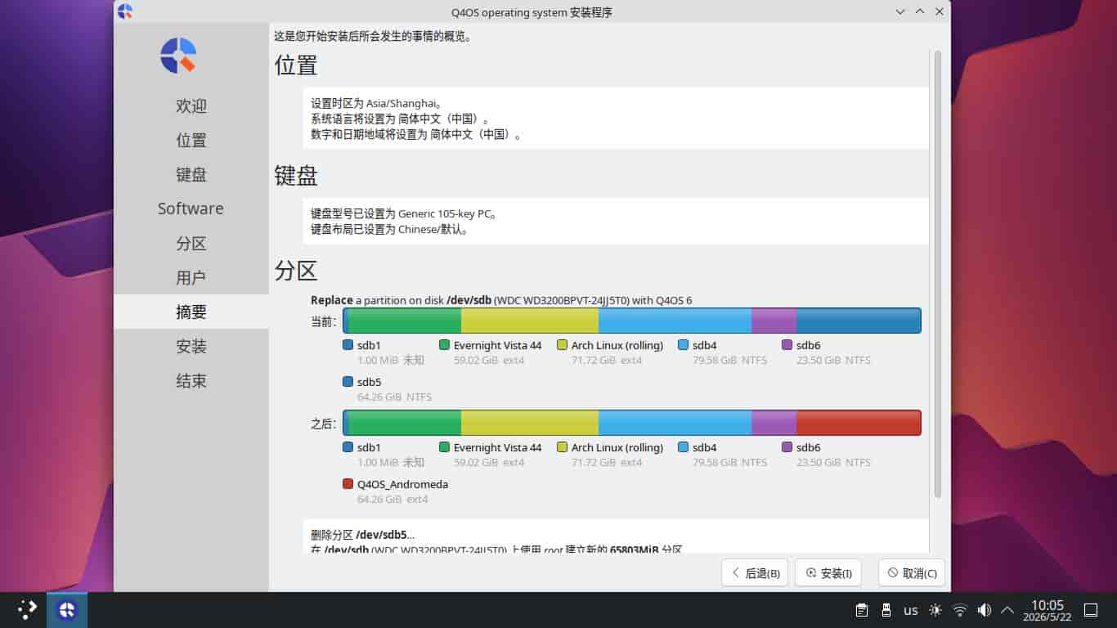This screenshot has width=1117, height=628.
Task: Click the show desktop icon
Action: click(x=1091, y=610)
